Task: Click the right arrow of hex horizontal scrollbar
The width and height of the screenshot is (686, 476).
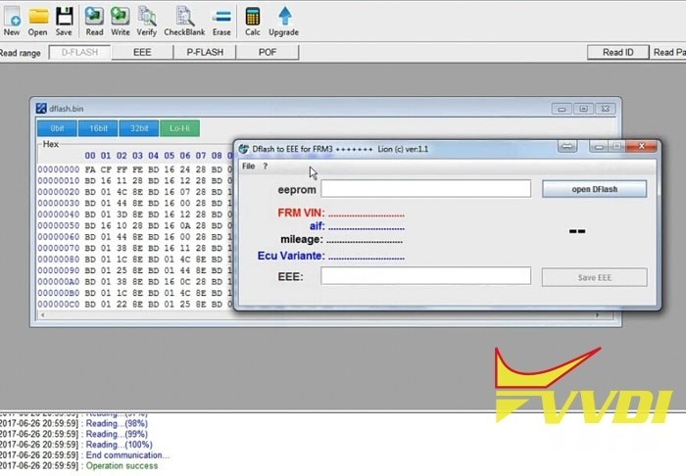Action: tap(597, 315)
